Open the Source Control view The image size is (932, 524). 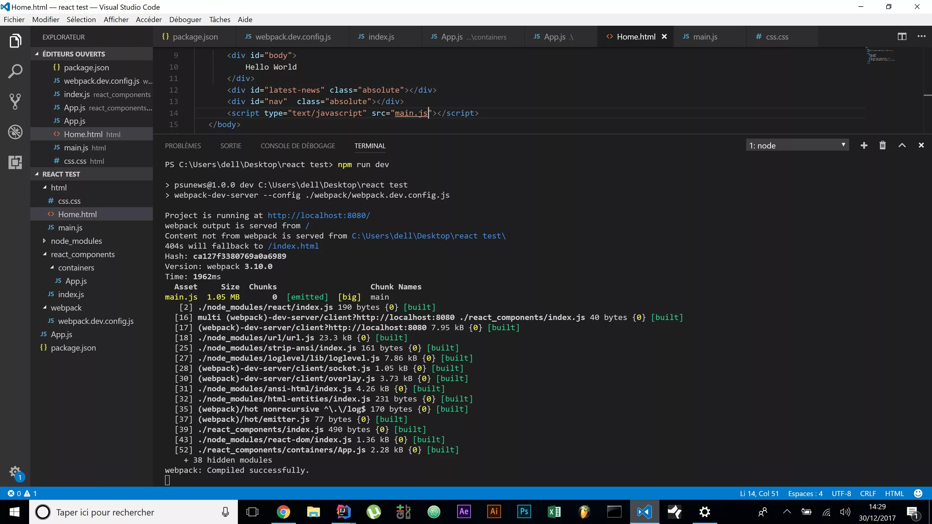pos(15,102)
